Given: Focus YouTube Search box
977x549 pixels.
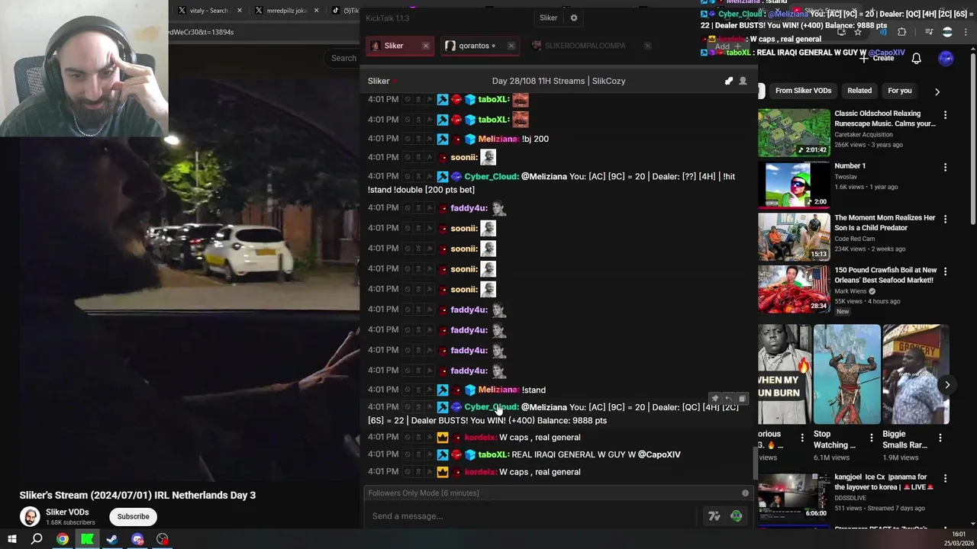Looking at the screenshot, I should [343, 58].
